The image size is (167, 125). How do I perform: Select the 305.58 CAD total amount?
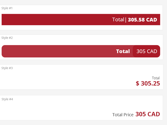[143, 20]
